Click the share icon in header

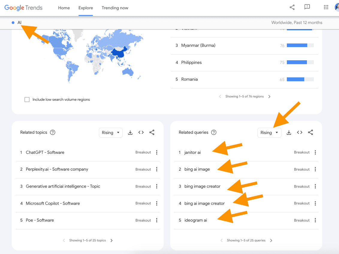292,7
